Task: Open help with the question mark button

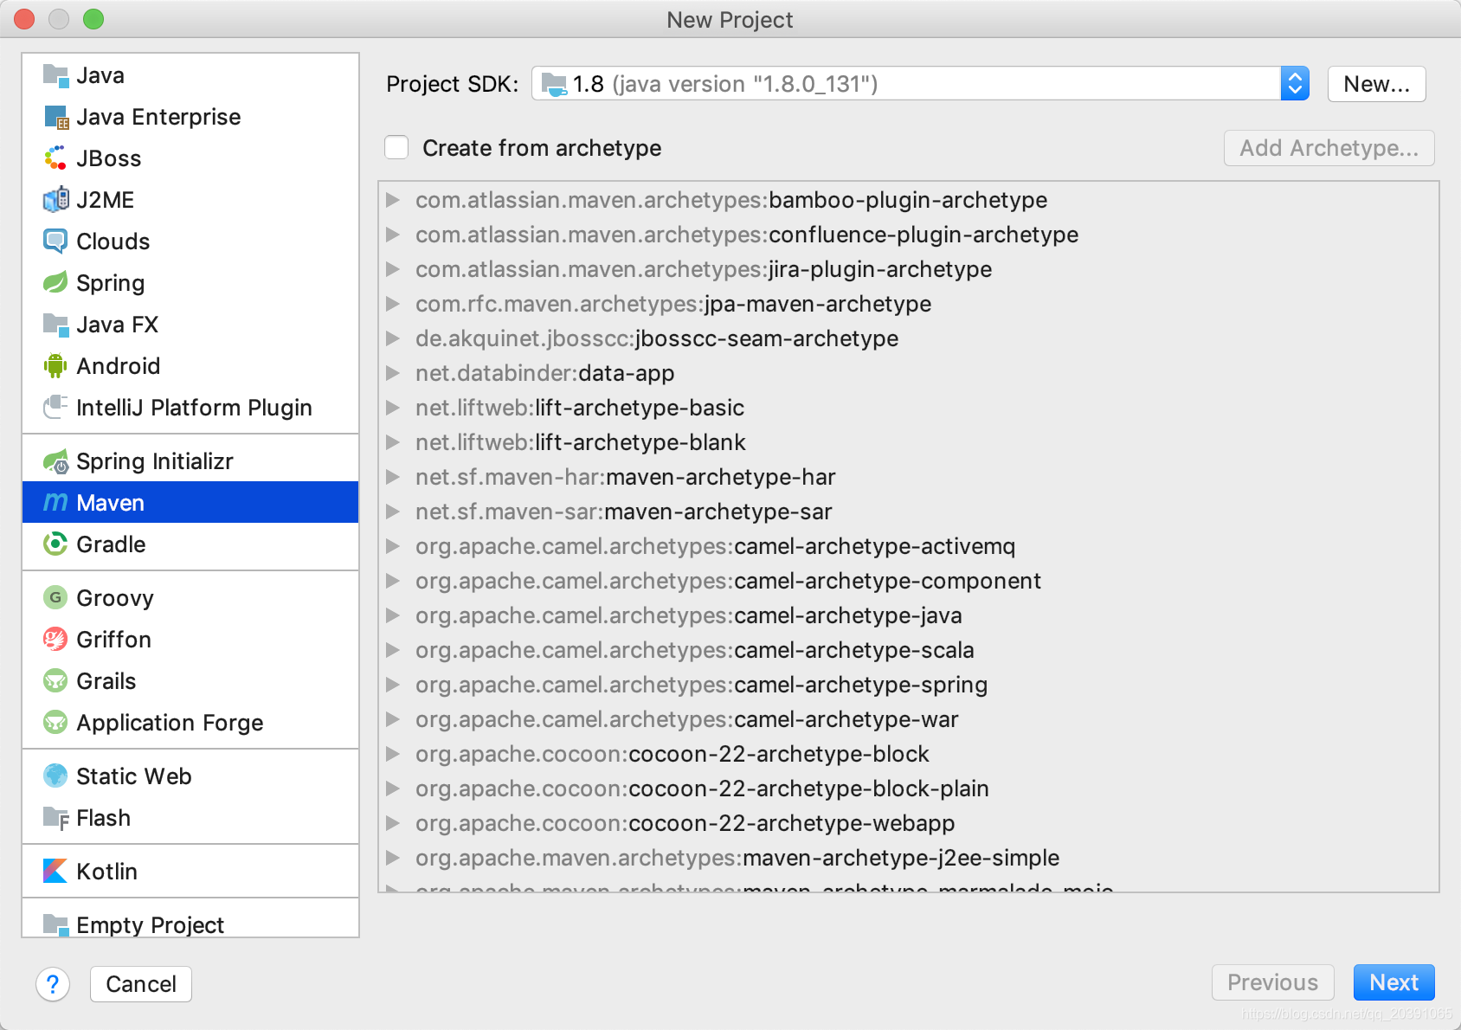Action: (53, 984)
